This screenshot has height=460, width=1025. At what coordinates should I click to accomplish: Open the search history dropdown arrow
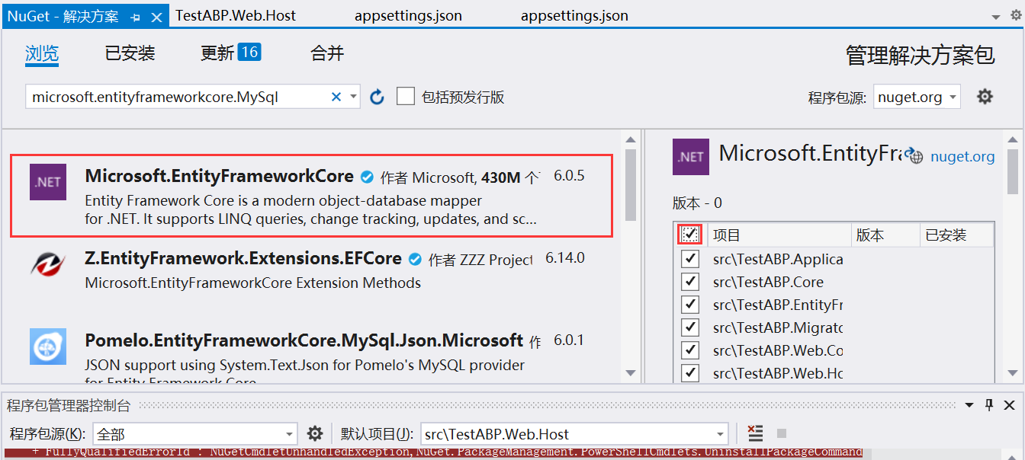pos(353,97)
